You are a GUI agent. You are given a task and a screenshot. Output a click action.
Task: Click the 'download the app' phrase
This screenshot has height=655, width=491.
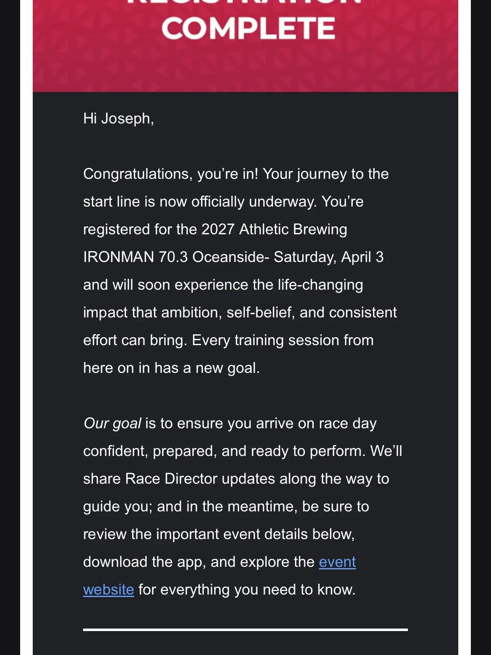[143, 562]
